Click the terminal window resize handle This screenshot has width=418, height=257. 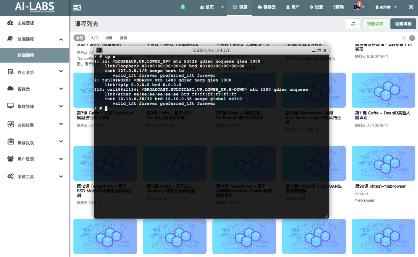326,216
